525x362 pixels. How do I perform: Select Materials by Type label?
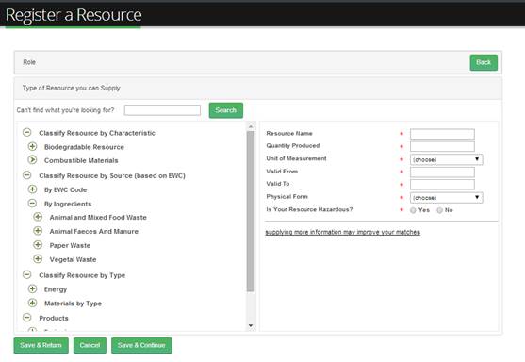tap(73, 304)
